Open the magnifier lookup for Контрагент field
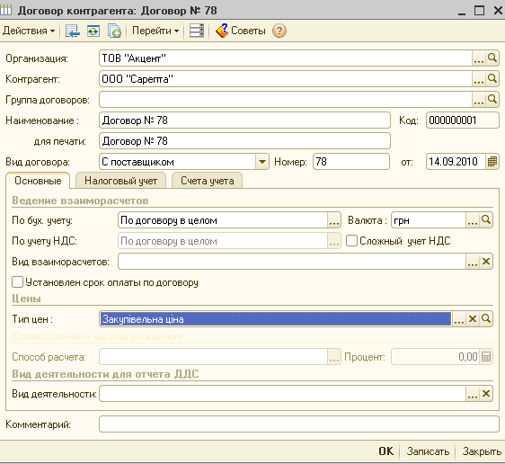The image size is (505, 464). [x=492, y=78]
